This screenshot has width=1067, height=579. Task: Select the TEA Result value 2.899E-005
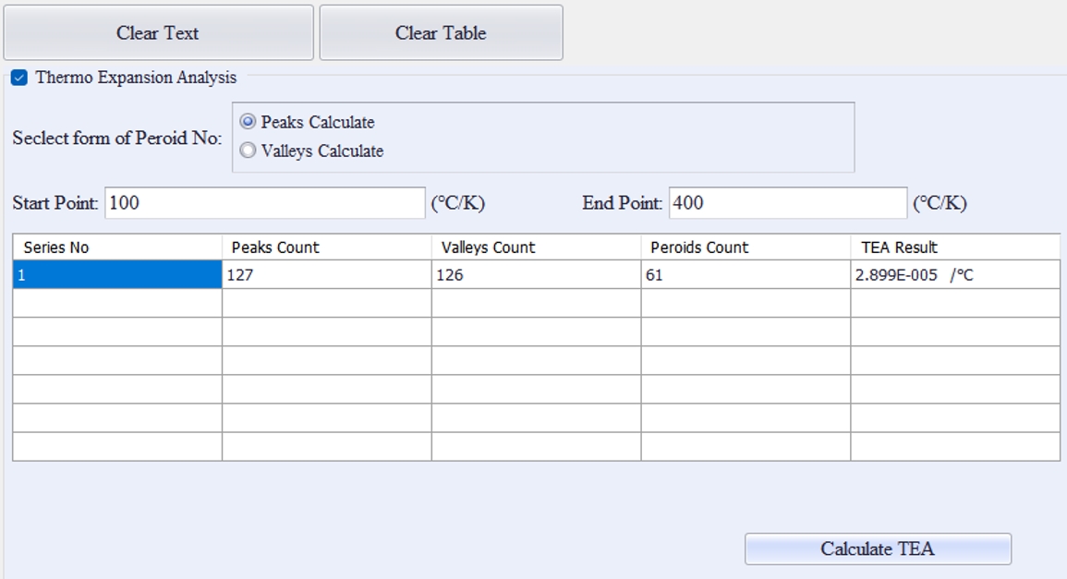[x=954, y=275]
